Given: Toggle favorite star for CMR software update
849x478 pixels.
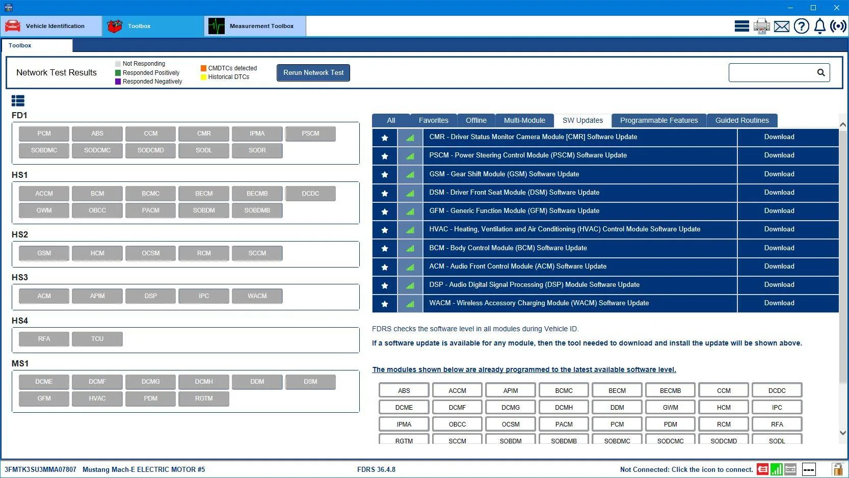Looking at the screenshot, I should click(x=385, y=138).
